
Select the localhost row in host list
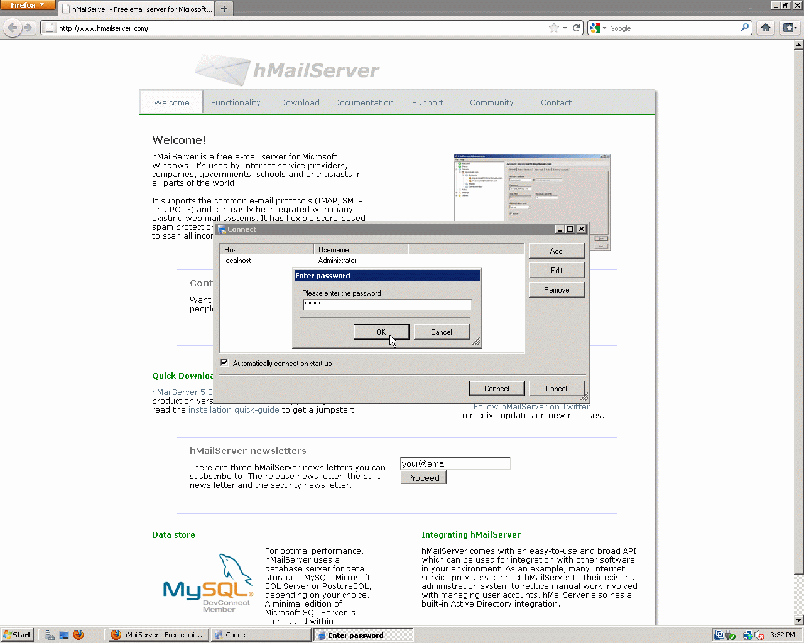point(372,261)
